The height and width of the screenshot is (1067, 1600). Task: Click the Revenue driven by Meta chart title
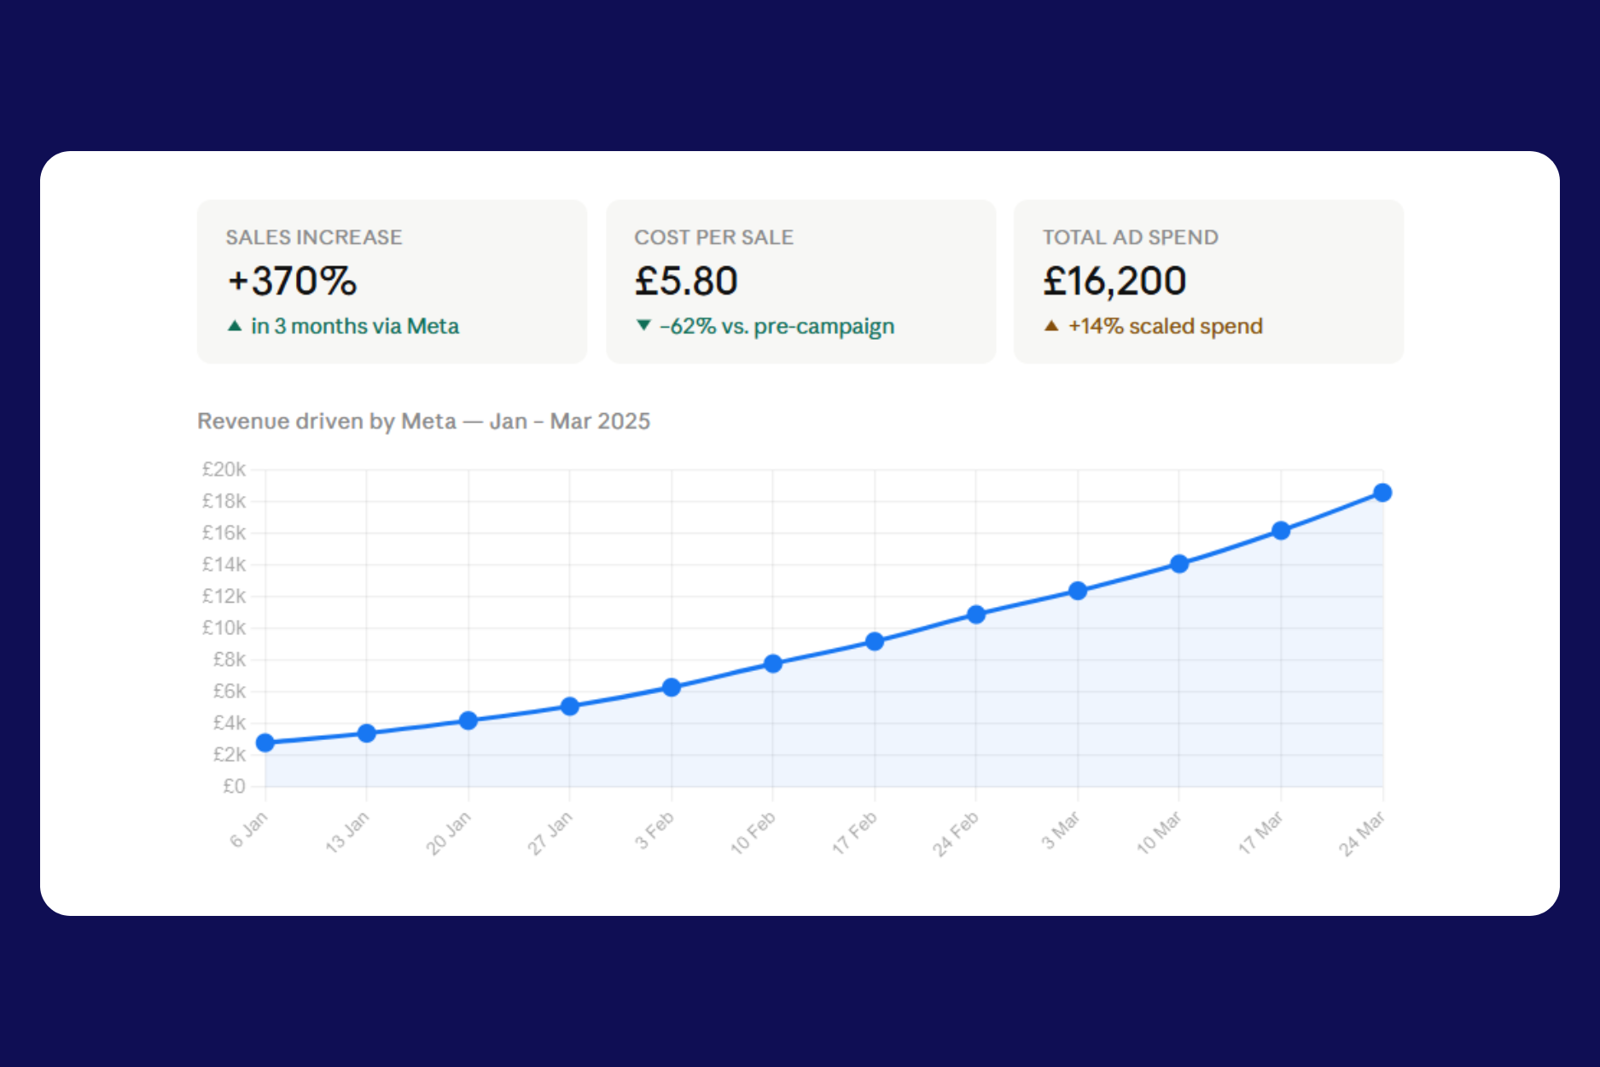coord(423,421)
